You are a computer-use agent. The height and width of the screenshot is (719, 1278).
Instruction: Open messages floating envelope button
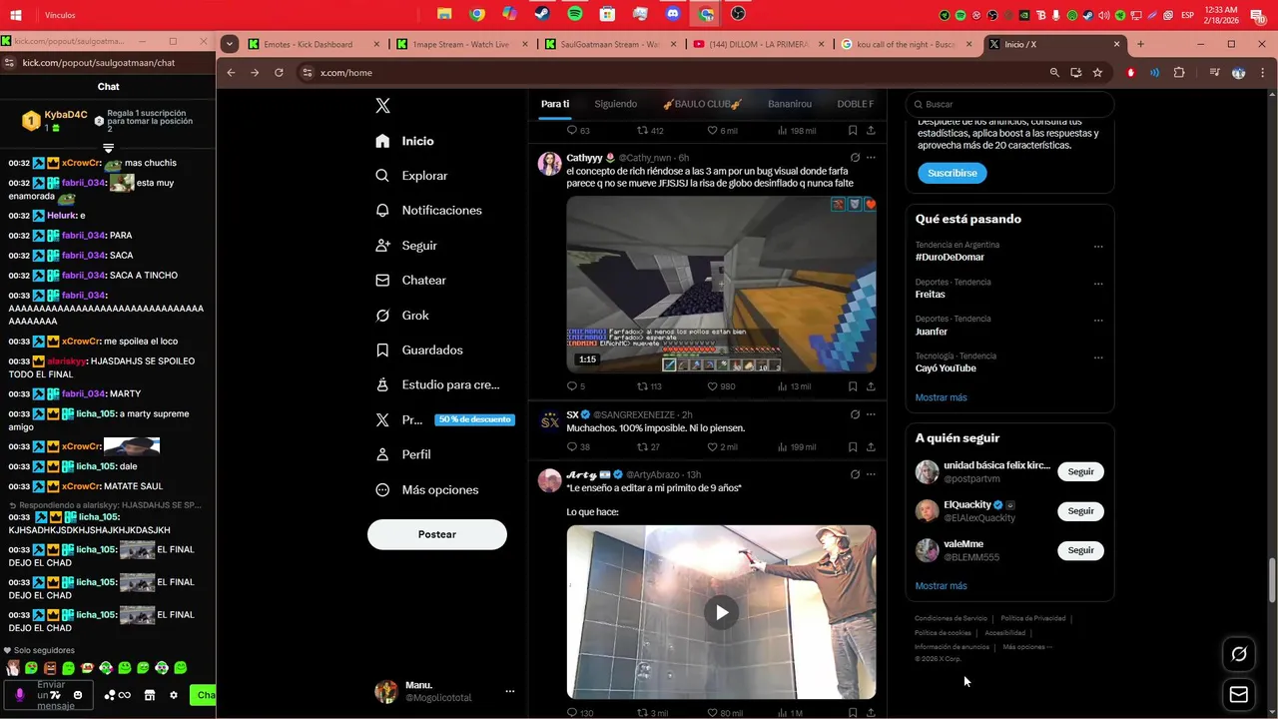coord(1239,695)
